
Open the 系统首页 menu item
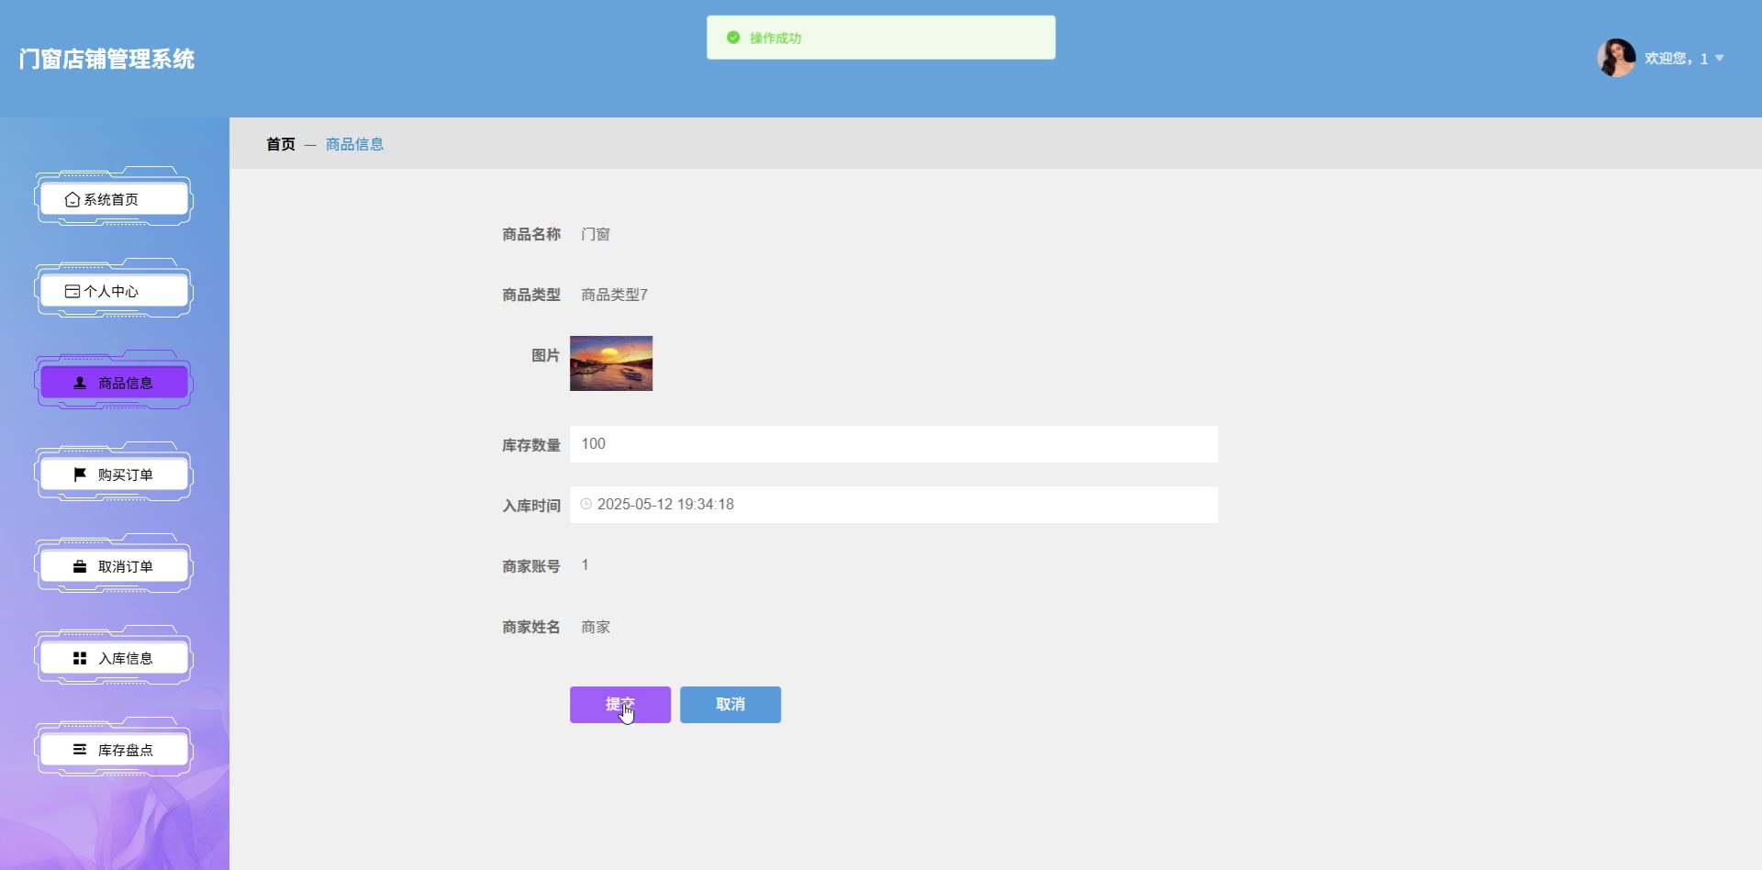click(x=114, y=199)
